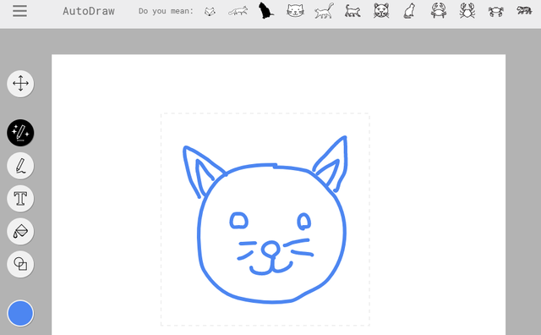Select the AutoDraw magic pencil tool
Viewport: 541px width, 335px height.
pyautogui.click(x=20, y=133)
